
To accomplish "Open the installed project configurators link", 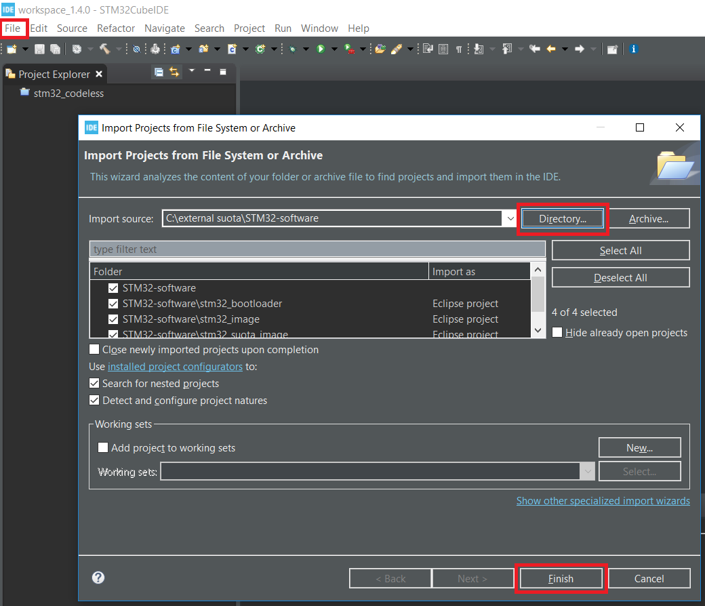I will (x=175, y=367).
